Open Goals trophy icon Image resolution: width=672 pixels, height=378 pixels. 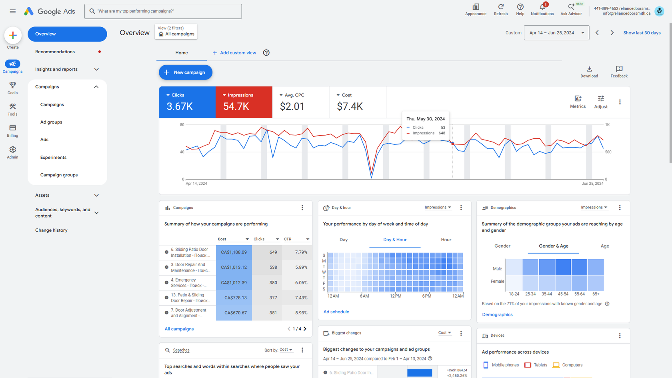click(x=13, y=85)
